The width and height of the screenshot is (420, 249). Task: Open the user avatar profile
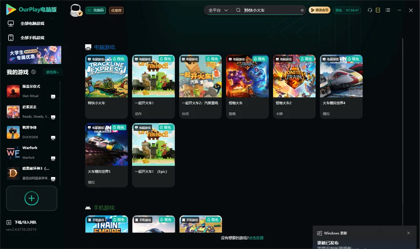pyautogui.click(x=76, y=10)
